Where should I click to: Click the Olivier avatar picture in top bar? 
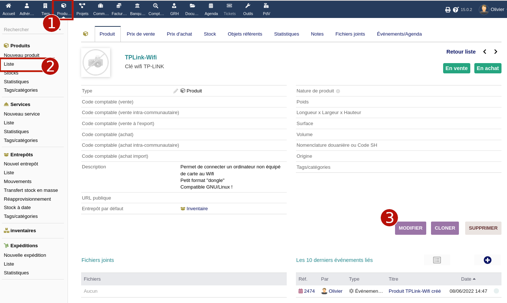(x=484, y=10)
